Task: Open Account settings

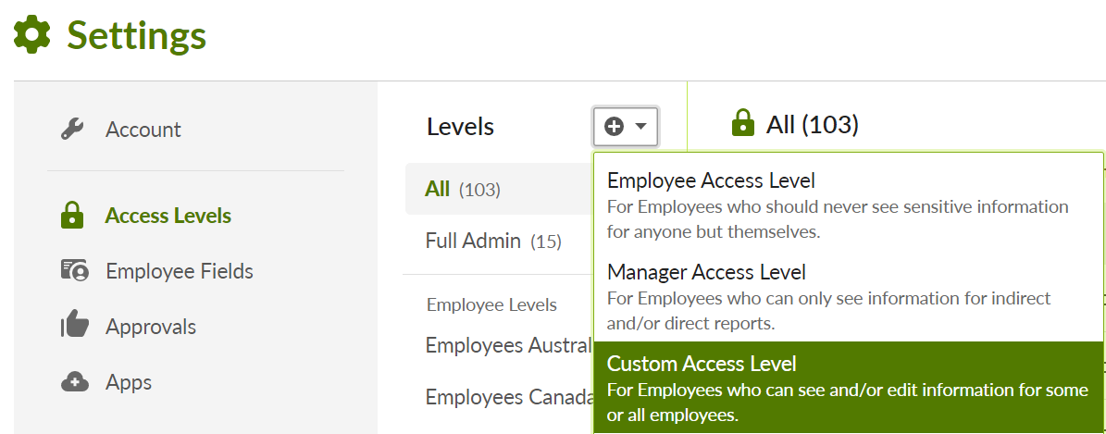Action: [143, 130]
